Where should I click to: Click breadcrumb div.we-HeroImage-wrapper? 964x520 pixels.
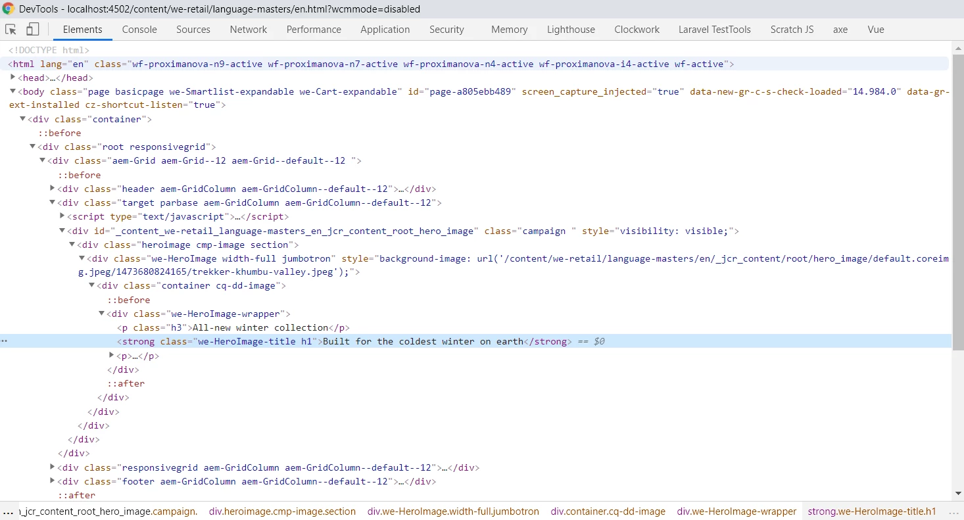(736, 511)
